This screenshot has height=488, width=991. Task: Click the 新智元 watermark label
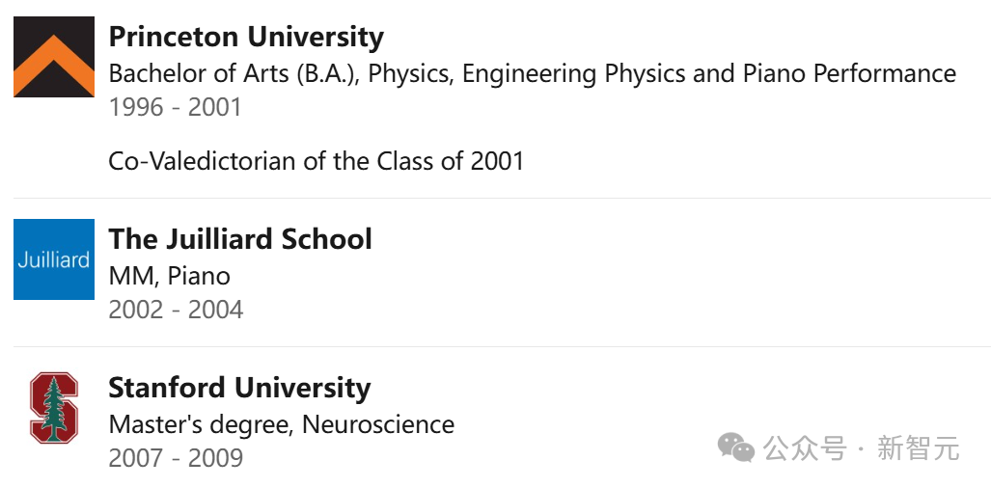point(918,448)
